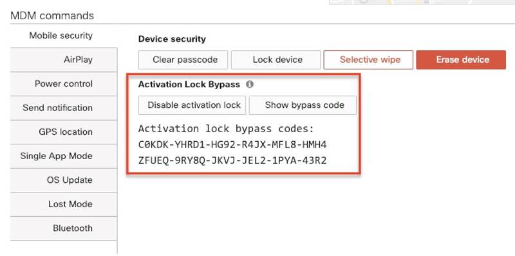Image resolution: width=515 pixels, height=256 pixels.
Task: Select the bypass code starting with ZFUEQ
Action: tap(232, 160)
